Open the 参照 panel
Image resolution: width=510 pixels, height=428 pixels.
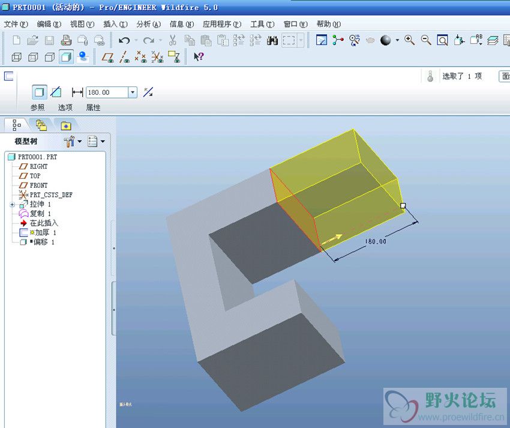point(38,107)
